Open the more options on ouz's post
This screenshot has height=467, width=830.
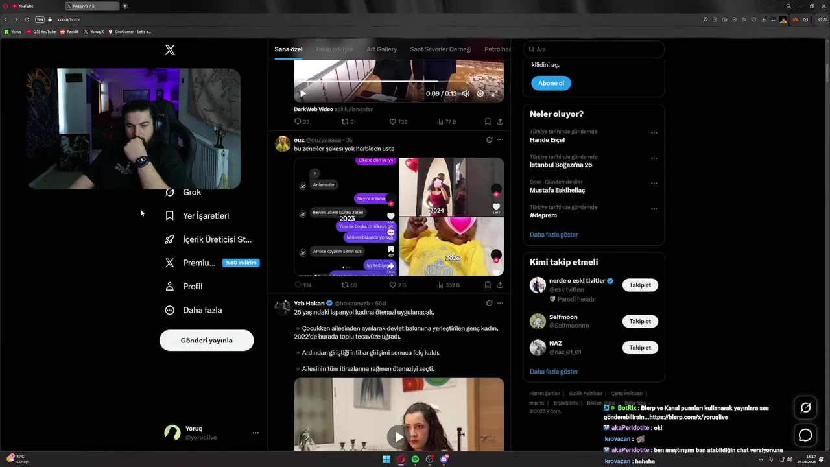click(500, 139)
